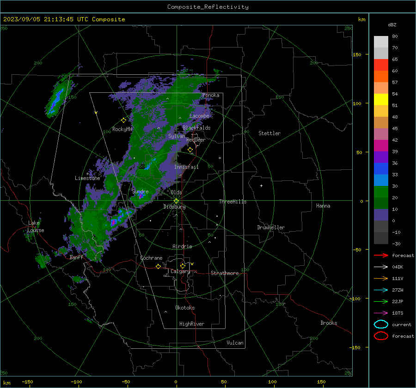Click the Sylvan label
The width and height of the screenshot is (416, 388).
click(177, 136)
